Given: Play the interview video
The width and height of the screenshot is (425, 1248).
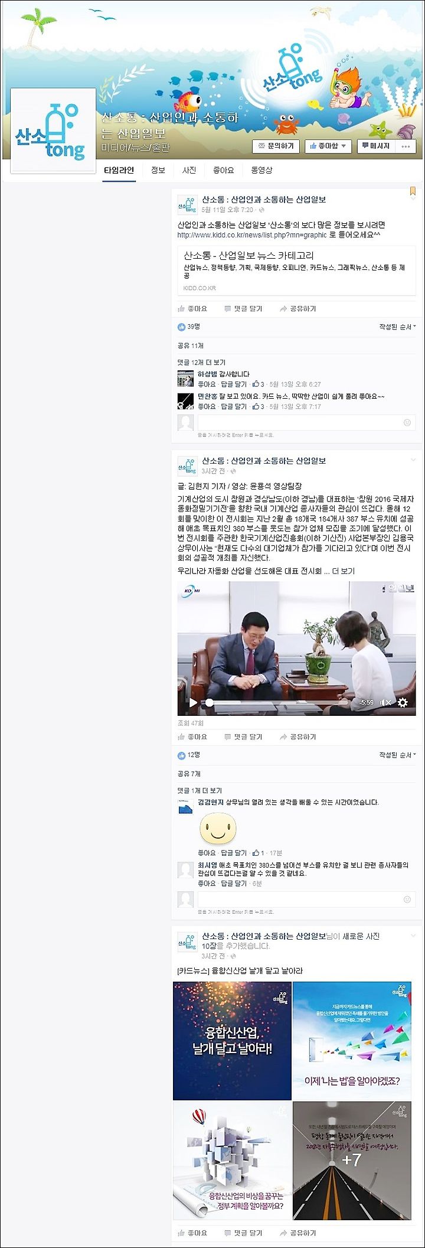Looking at the screenshot, I should click(x=193, y=702).
